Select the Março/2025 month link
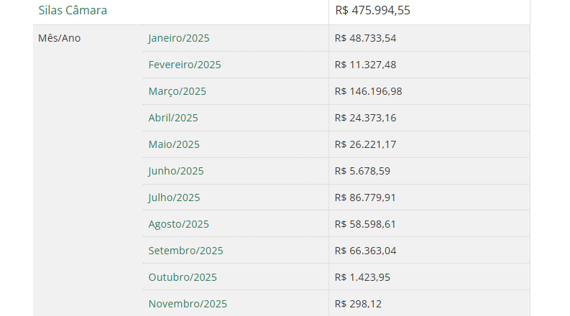Image resolution: width=570 pixels, height=316 pixels. click(x=178, y=91)
